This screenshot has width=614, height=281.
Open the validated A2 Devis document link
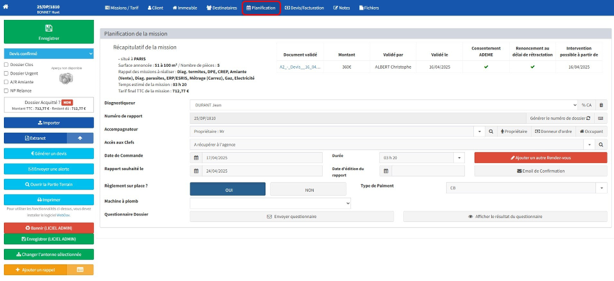click(300, 67)
